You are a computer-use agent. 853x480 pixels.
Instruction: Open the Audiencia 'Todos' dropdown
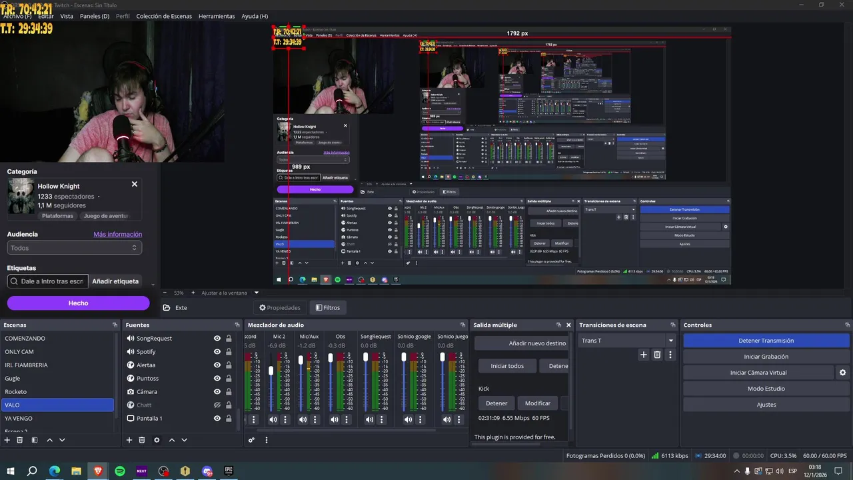pyautogui.click(x=75, y=248)
